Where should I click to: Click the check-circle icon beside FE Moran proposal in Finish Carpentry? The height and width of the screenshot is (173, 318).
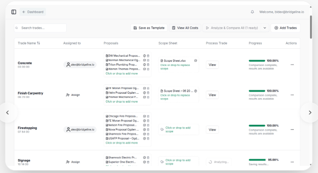(144, 88)
